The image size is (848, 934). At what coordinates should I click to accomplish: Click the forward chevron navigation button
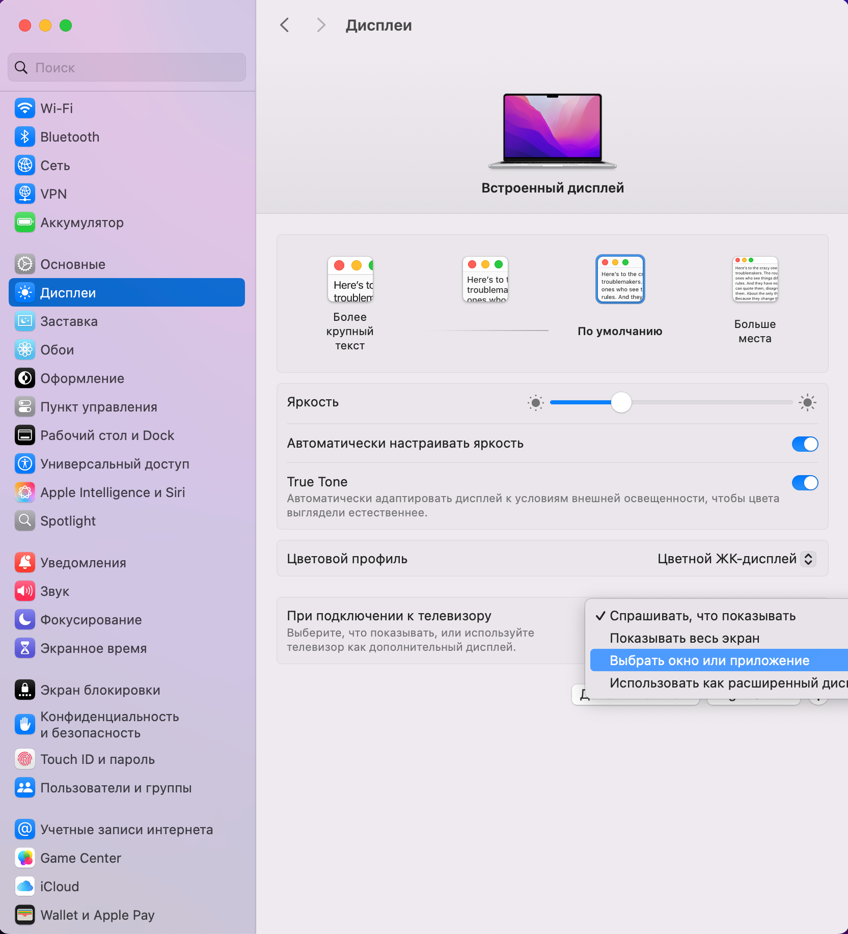tap(320, 25)
